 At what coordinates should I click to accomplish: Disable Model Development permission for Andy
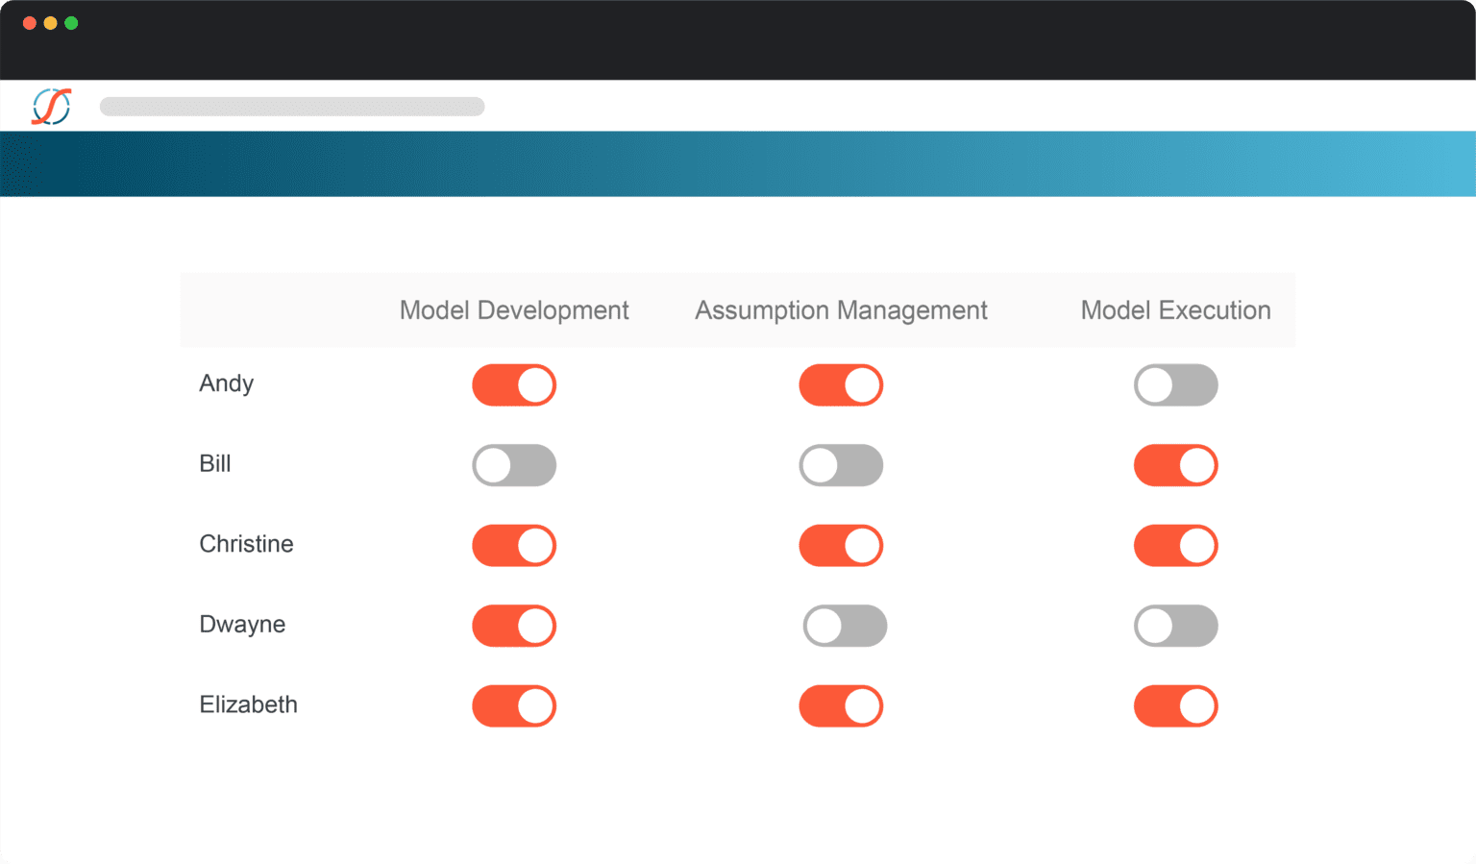coord(514,384)
